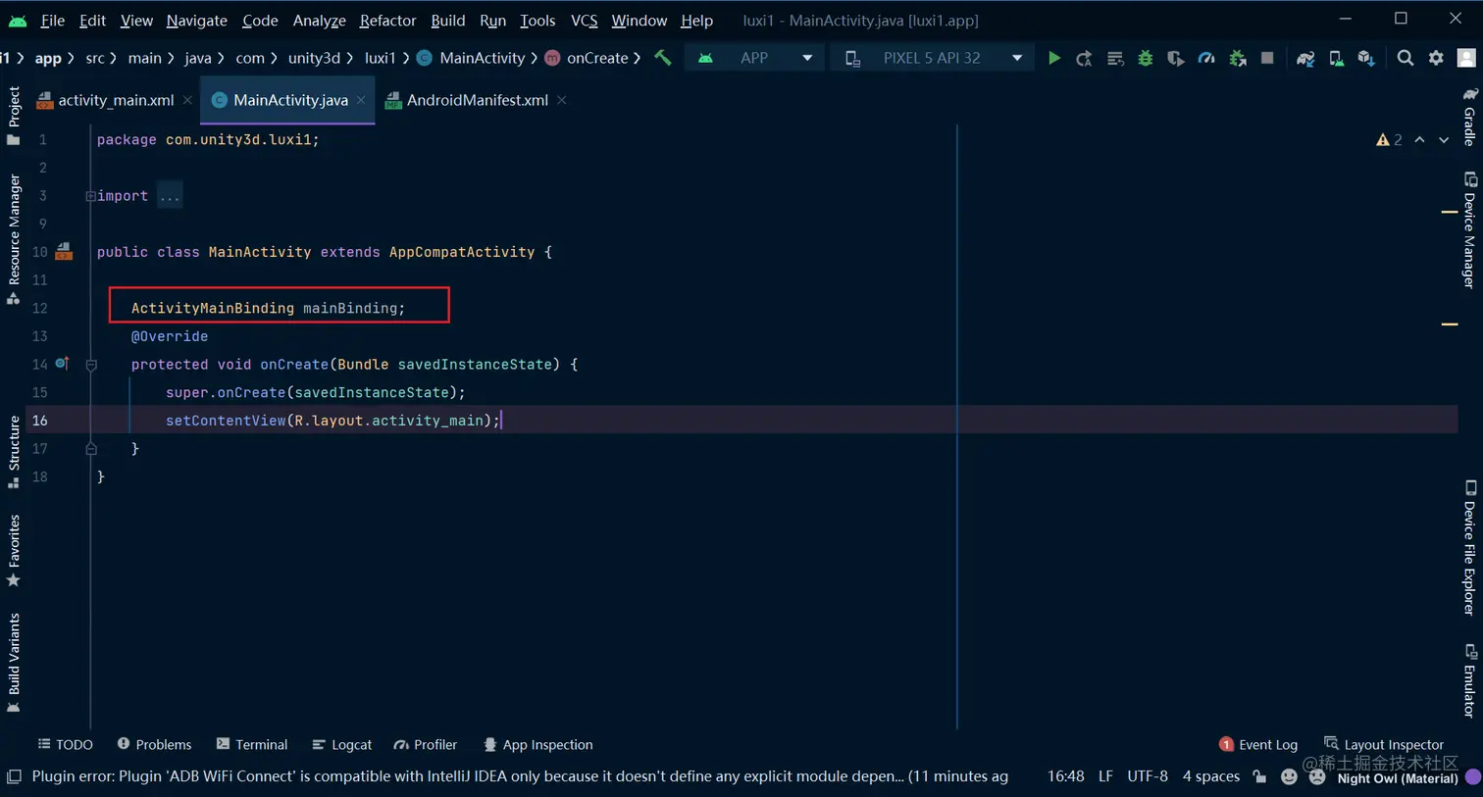Viewport: 1483px width, 797px height.
Task: Click Apply Changes and Restart Activity icon
Action: pos(1084,59)
